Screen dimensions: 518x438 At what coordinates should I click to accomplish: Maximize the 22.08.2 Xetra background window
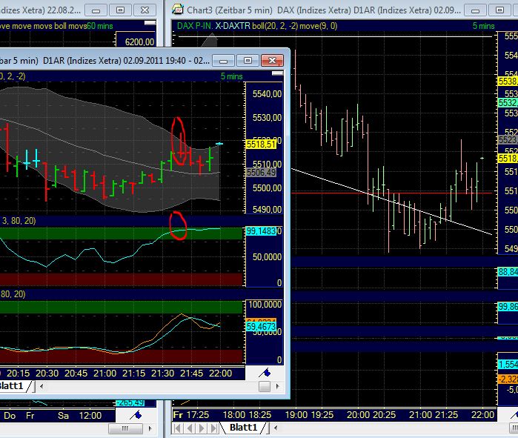pyautogui.click(x=120, y=10)
